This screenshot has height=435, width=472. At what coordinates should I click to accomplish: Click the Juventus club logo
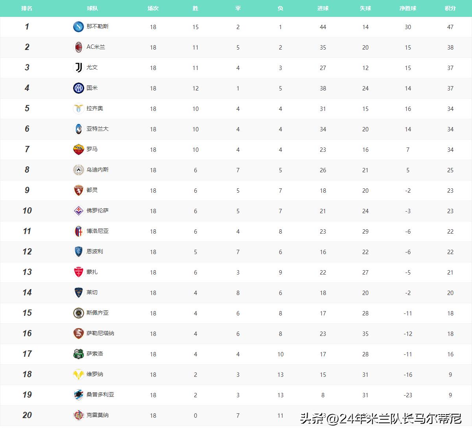(78, 68)
